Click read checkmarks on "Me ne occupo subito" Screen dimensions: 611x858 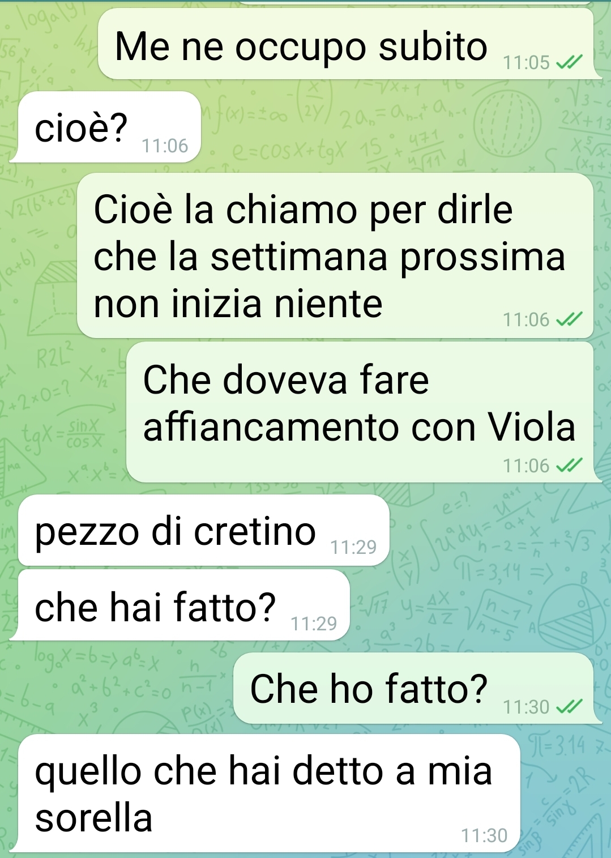569,63
